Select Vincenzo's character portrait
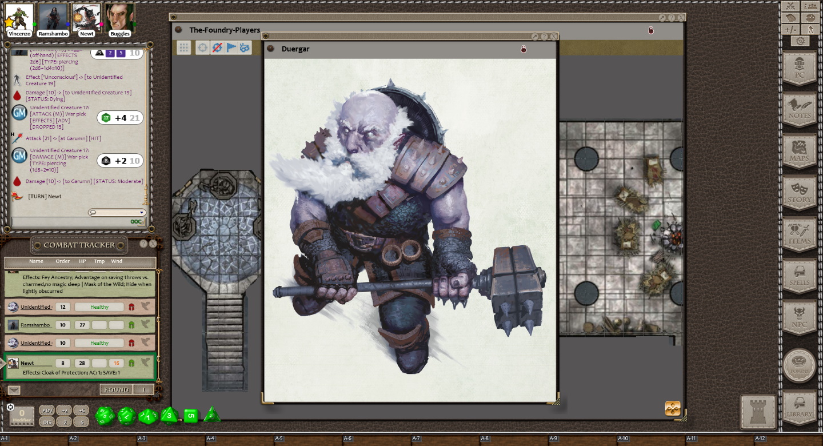Viewport: 823px width, 446px height. [20, 17]
